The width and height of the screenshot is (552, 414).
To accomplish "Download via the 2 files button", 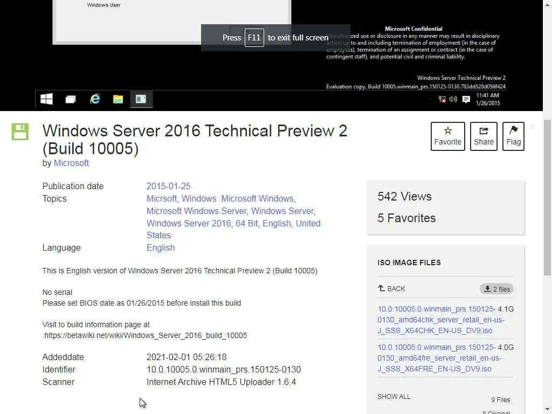I will 496,289.
